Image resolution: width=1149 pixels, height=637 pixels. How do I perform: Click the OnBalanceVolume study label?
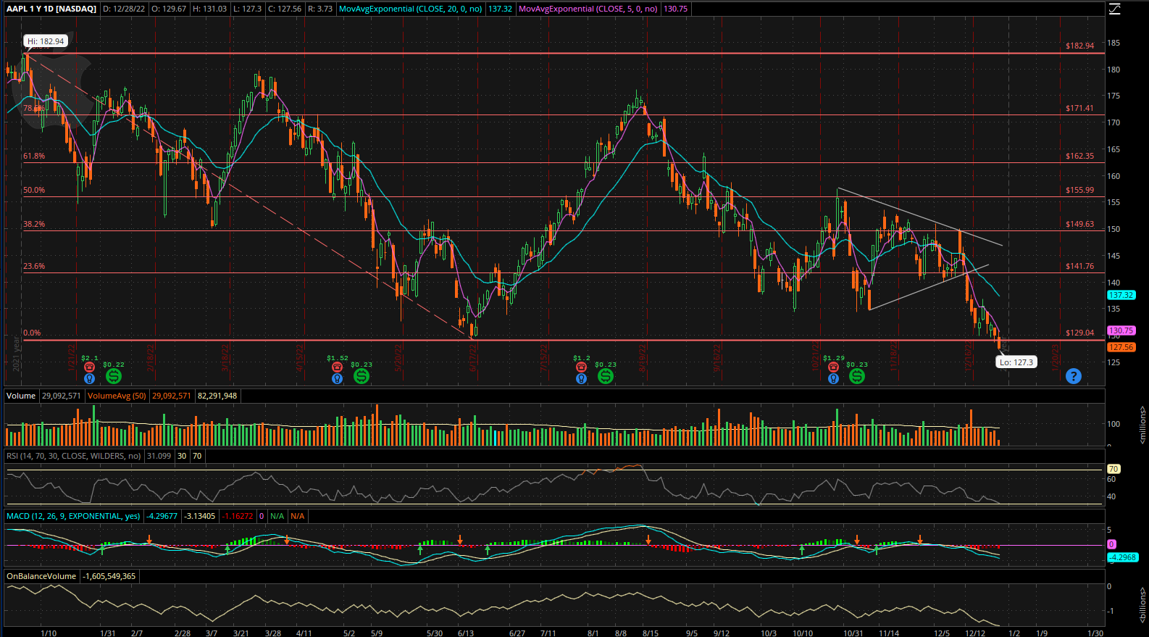(41, 576)
